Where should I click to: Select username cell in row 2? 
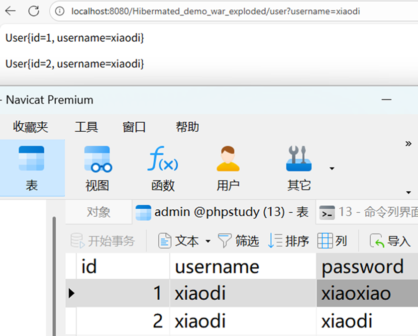(243, 321)
